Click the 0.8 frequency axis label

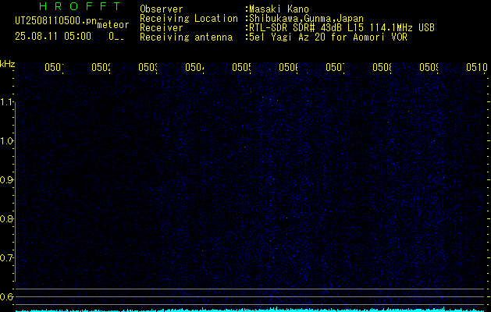point(6,218)
